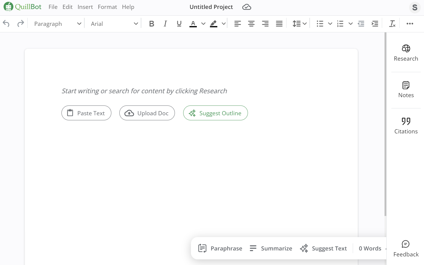Increase the indent
Image resolution: width=424 pixels, height=265 pixels.
(x=375, y=24)
